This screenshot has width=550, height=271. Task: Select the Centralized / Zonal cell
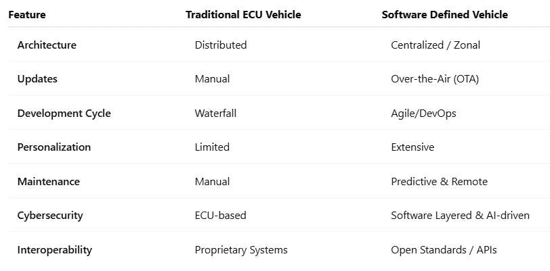(435, 45)
